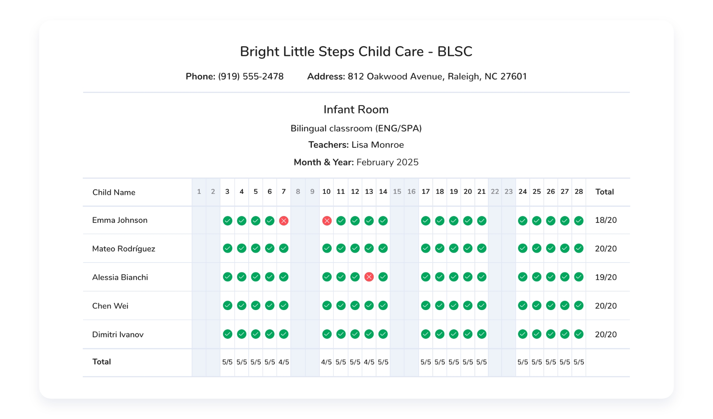Click Alessia Bianchi's green check on day 24
Viewport: 713px width, 419px height.
click(522, 277)
